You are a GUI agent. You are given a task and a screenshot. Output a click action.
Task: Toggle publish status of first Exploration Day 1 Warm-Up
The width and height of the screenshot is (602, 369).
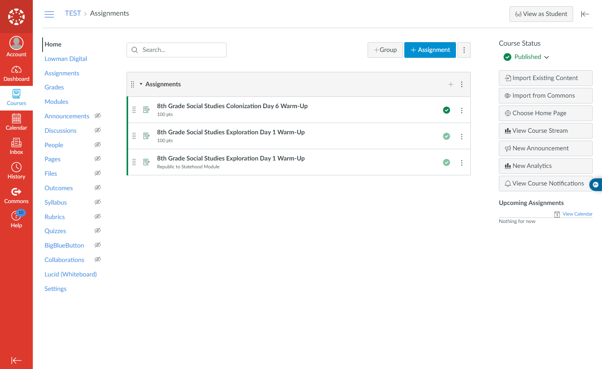[447, 136]
